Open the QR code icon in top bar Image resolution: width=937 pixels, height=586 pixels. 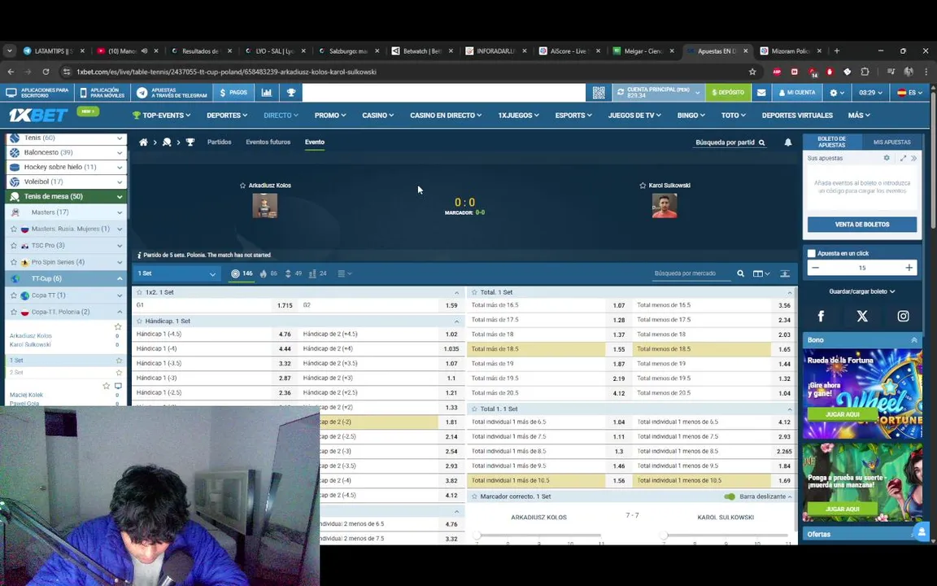click(598, 93)
